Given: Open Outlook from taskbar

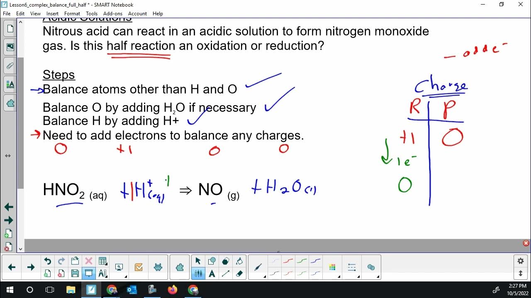Looking at the screenshot, I should click(x=132, y=290).
